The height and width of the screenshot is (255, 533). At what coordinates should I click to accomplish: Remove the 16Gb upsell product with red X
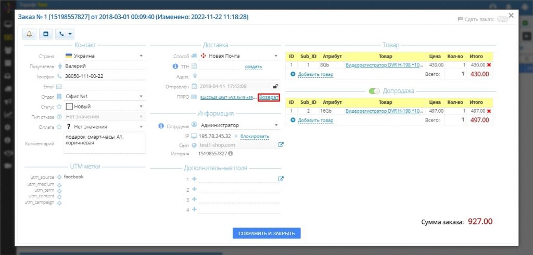tap(489, 111)
